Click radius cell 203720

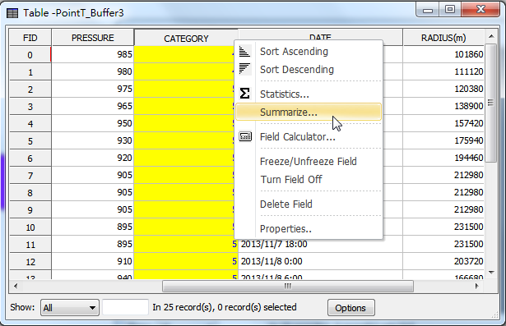(x=443, y=261)
